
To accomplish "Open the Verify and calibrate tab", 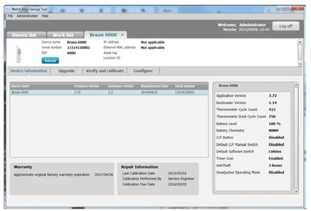I will click(105, 71).
